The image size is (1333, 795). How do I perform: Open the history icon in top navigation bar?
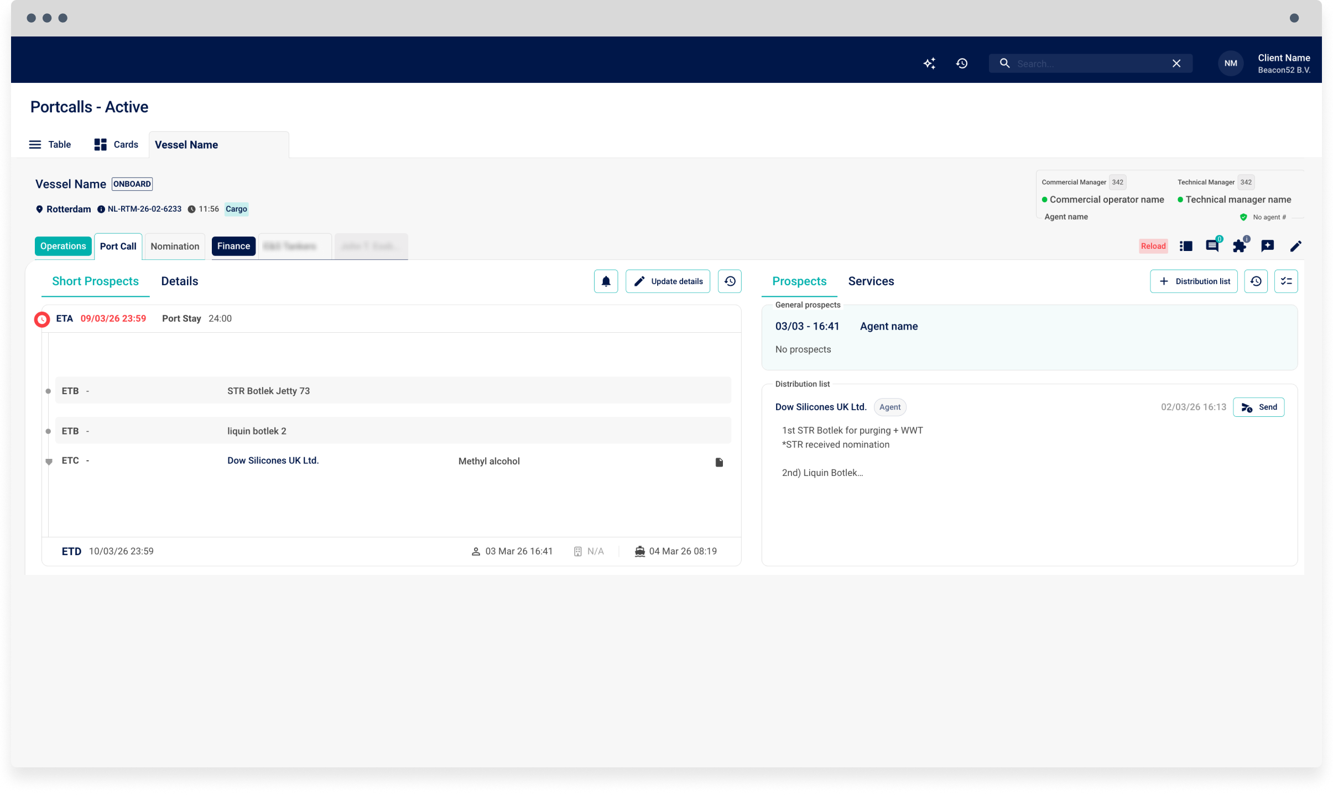point(962,64)
